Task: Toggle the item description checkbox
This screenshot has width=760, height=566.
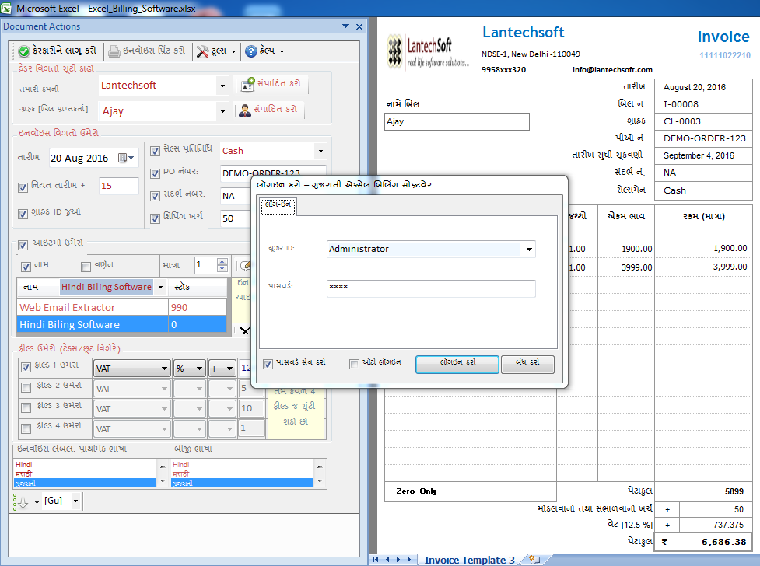Action: pyautogui.click(x=86, y=267)
